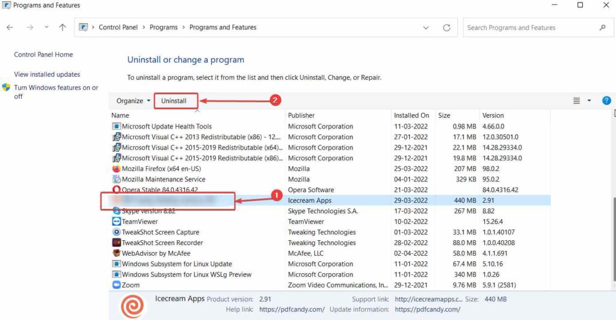The image size is (616, 320).
Task: Select the Skype Technologies S.A. cell
Action: [323, 211]
